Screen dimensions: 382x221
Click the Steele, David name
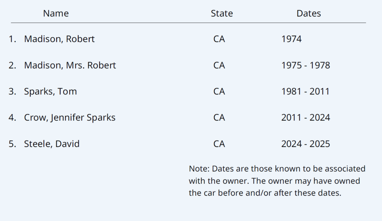(x=52, y=143)
